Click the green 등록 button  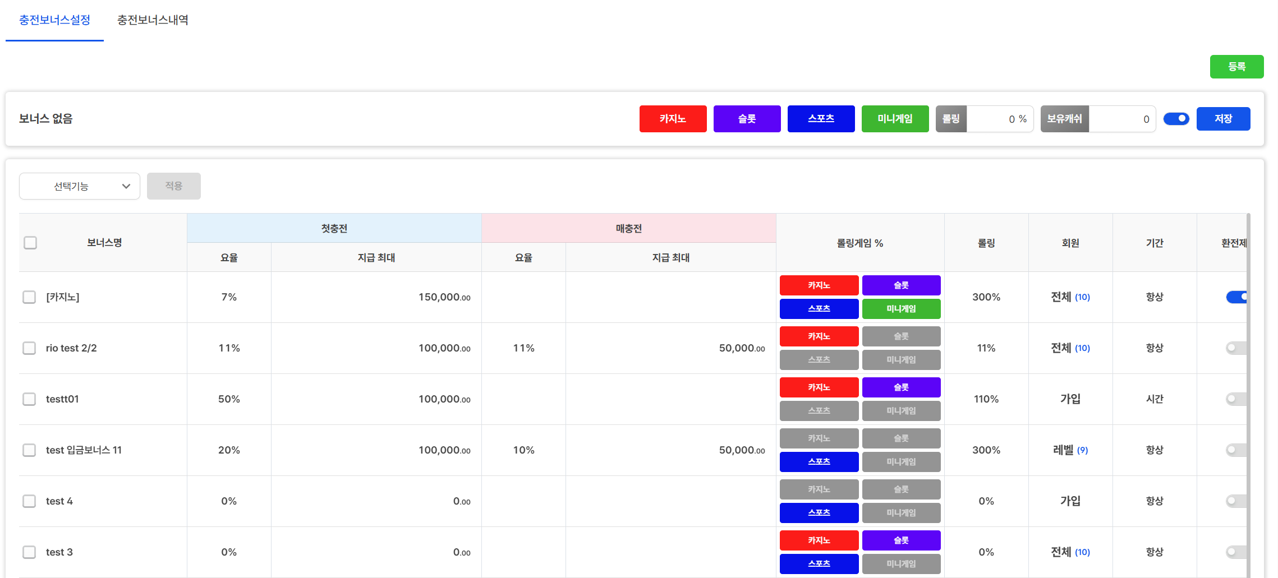(x=1236, y=67)
